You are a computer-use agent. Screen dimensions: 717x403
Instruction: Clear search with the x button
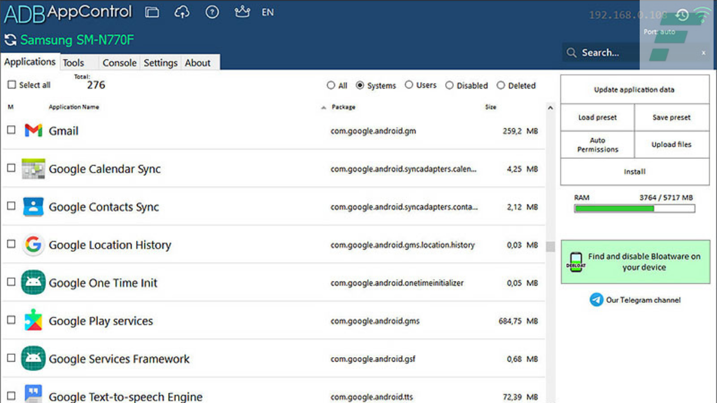tap(704, 53)
